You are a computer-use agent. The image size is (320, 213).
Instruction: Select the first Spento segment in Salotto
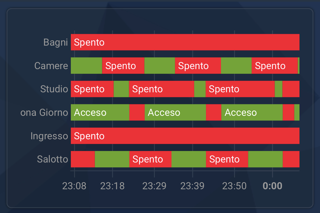(x=150, y=159)
